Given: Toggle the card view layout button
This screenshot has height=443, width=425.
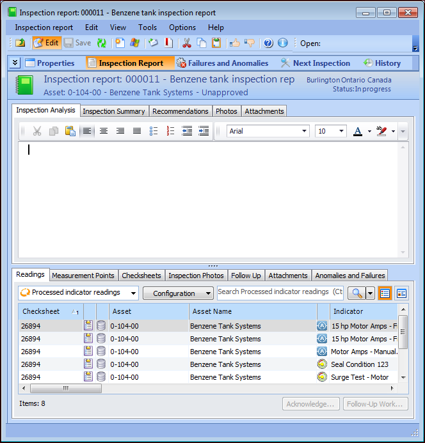Looking at the screenshot, I should (401, 293).
